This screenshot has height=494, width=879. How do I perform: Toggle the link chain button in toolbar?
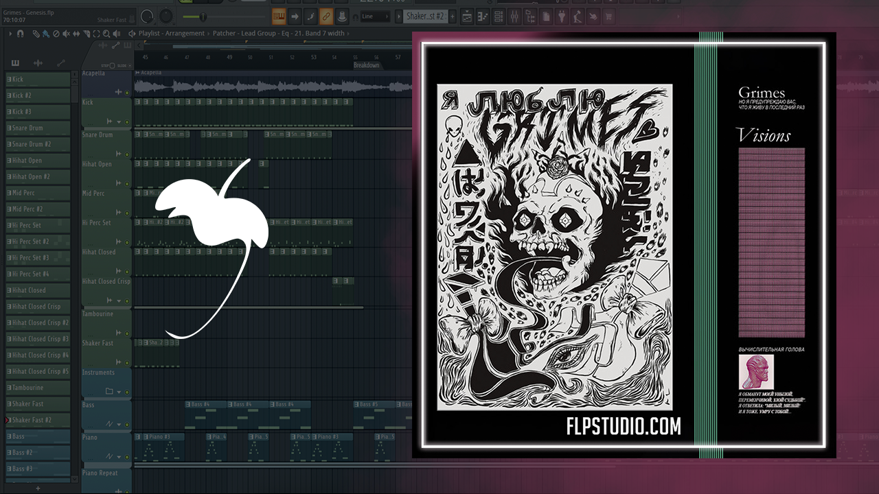click(326, 16)
